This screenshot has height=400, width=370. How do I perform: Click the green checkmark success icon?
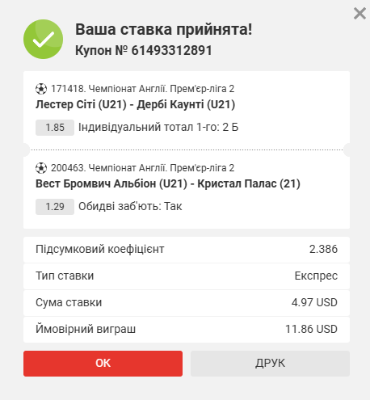[44, 40]
